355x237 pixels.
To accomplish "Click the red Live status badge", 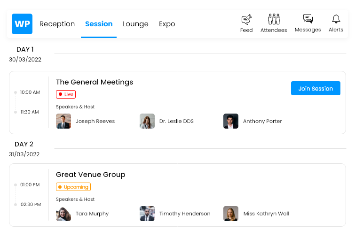I will [x=66, y=94].
